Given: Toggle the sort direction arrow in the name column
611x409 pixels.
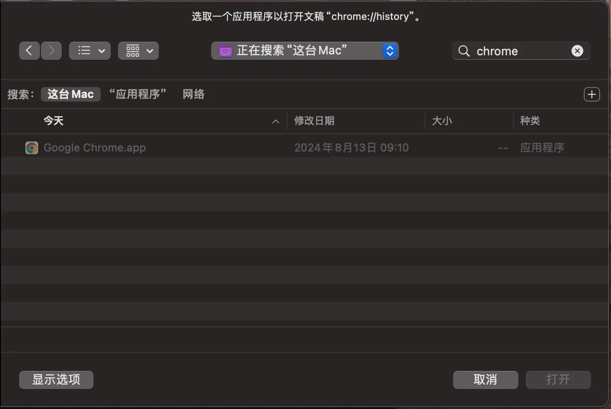Looking at the screenshot, I should tap(276, 121).
